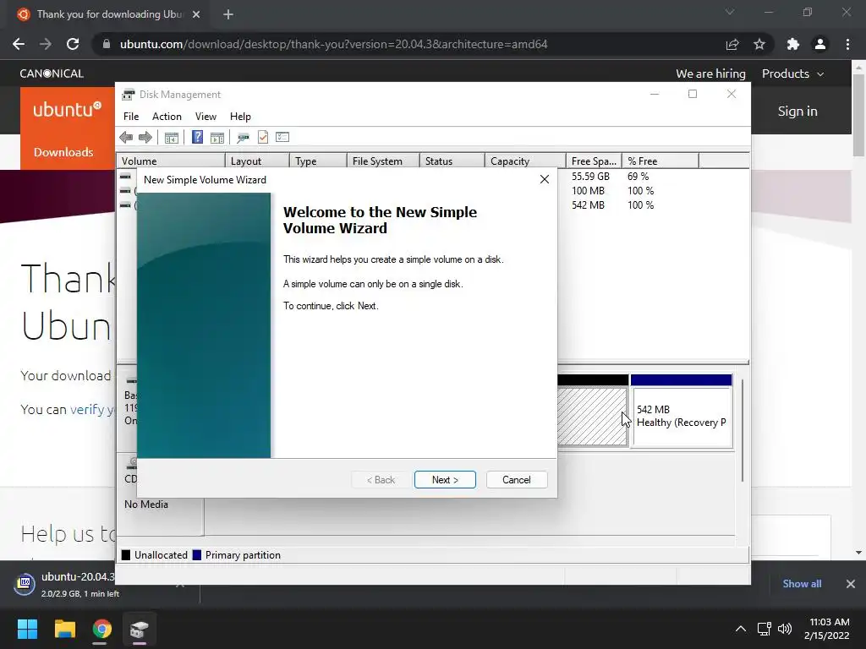Open Chrome profile avatar icon
The image size is (866, 649).
[x=820, y=44]
